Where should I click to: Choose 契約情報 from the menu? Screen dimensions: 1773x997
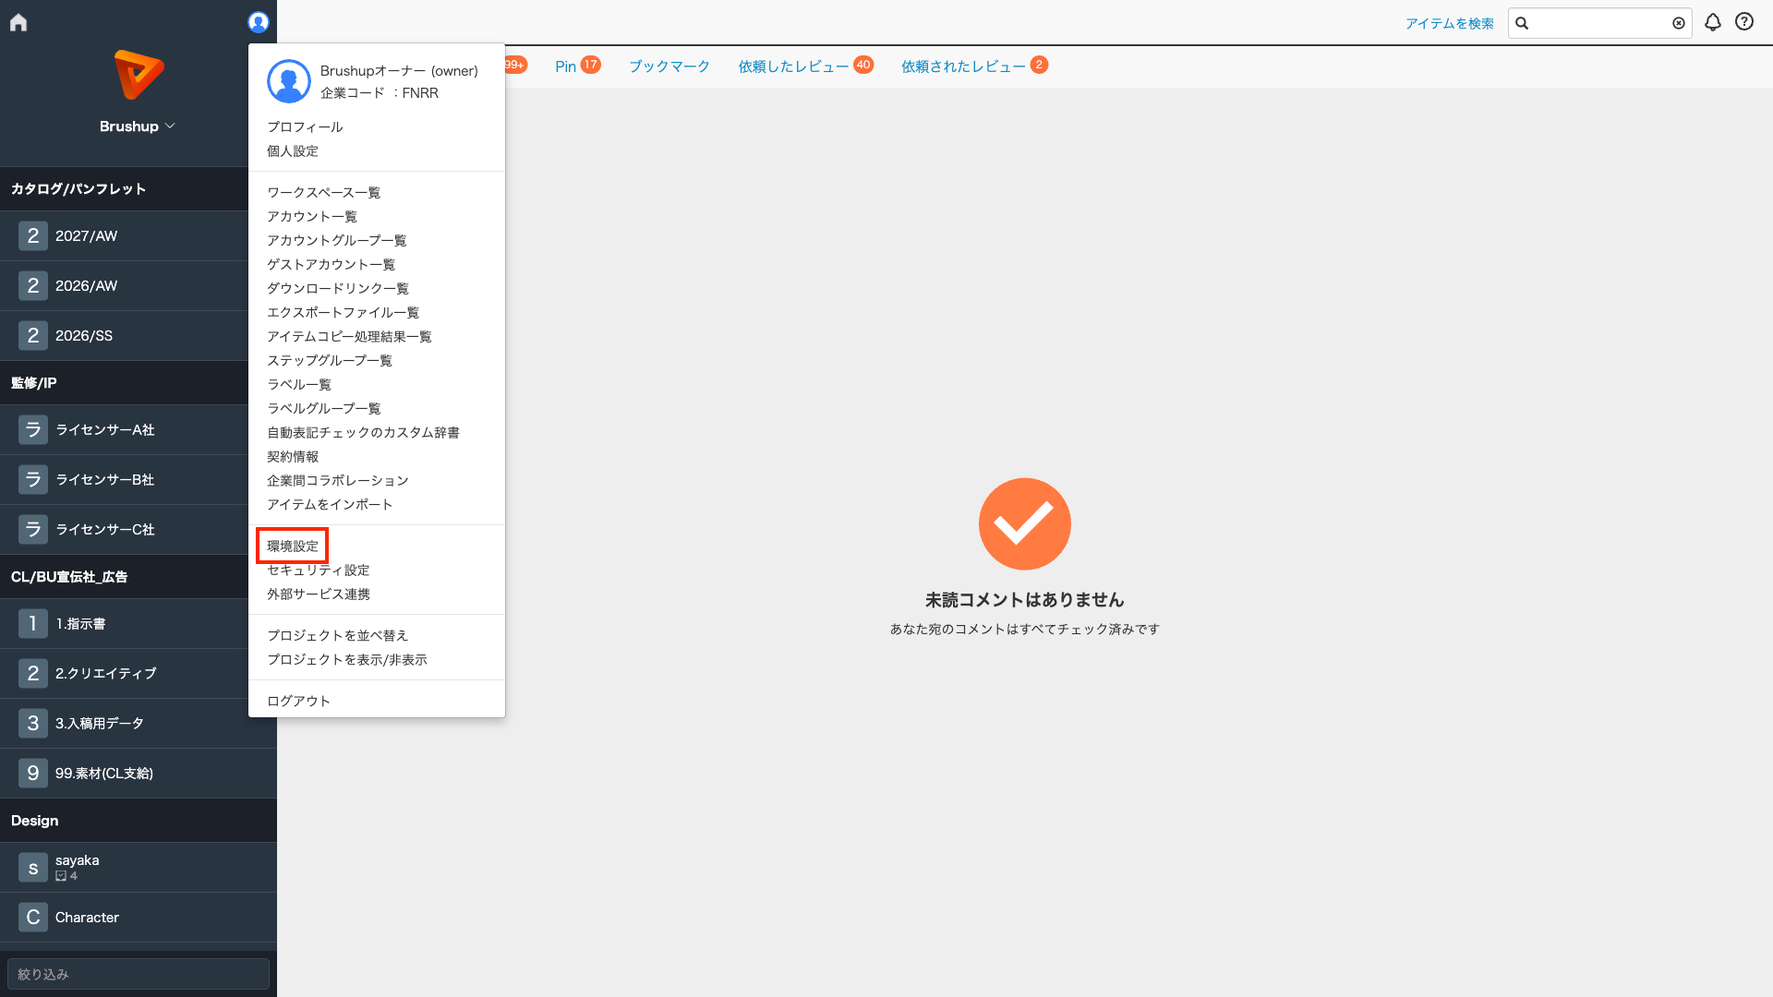(x=293, y=457)
